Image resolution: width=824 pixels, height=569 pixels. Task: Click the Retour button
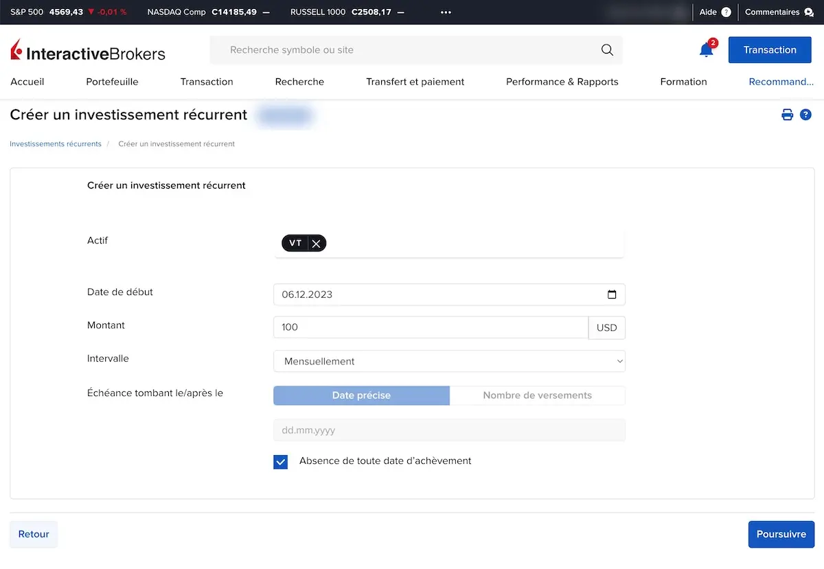tap(34, 534)
